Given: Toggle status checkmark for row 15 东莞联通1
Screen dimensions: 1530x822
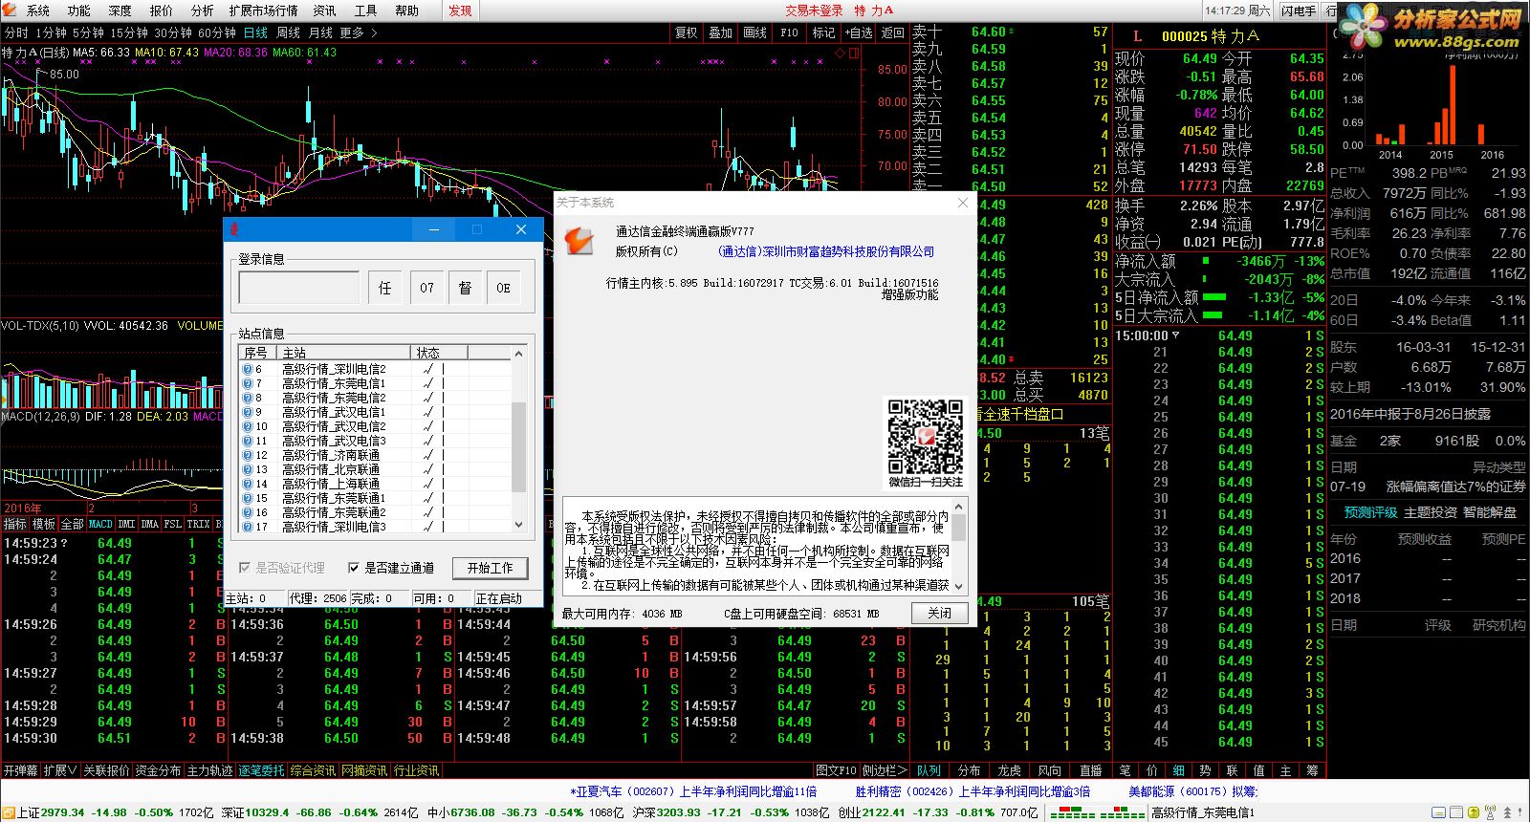Looking at the screenshot, I should [428, 498].
